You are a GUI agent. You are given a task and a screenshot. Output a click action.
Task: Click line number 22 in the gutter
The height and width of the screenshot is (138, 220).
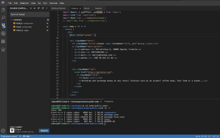point(57,72)
